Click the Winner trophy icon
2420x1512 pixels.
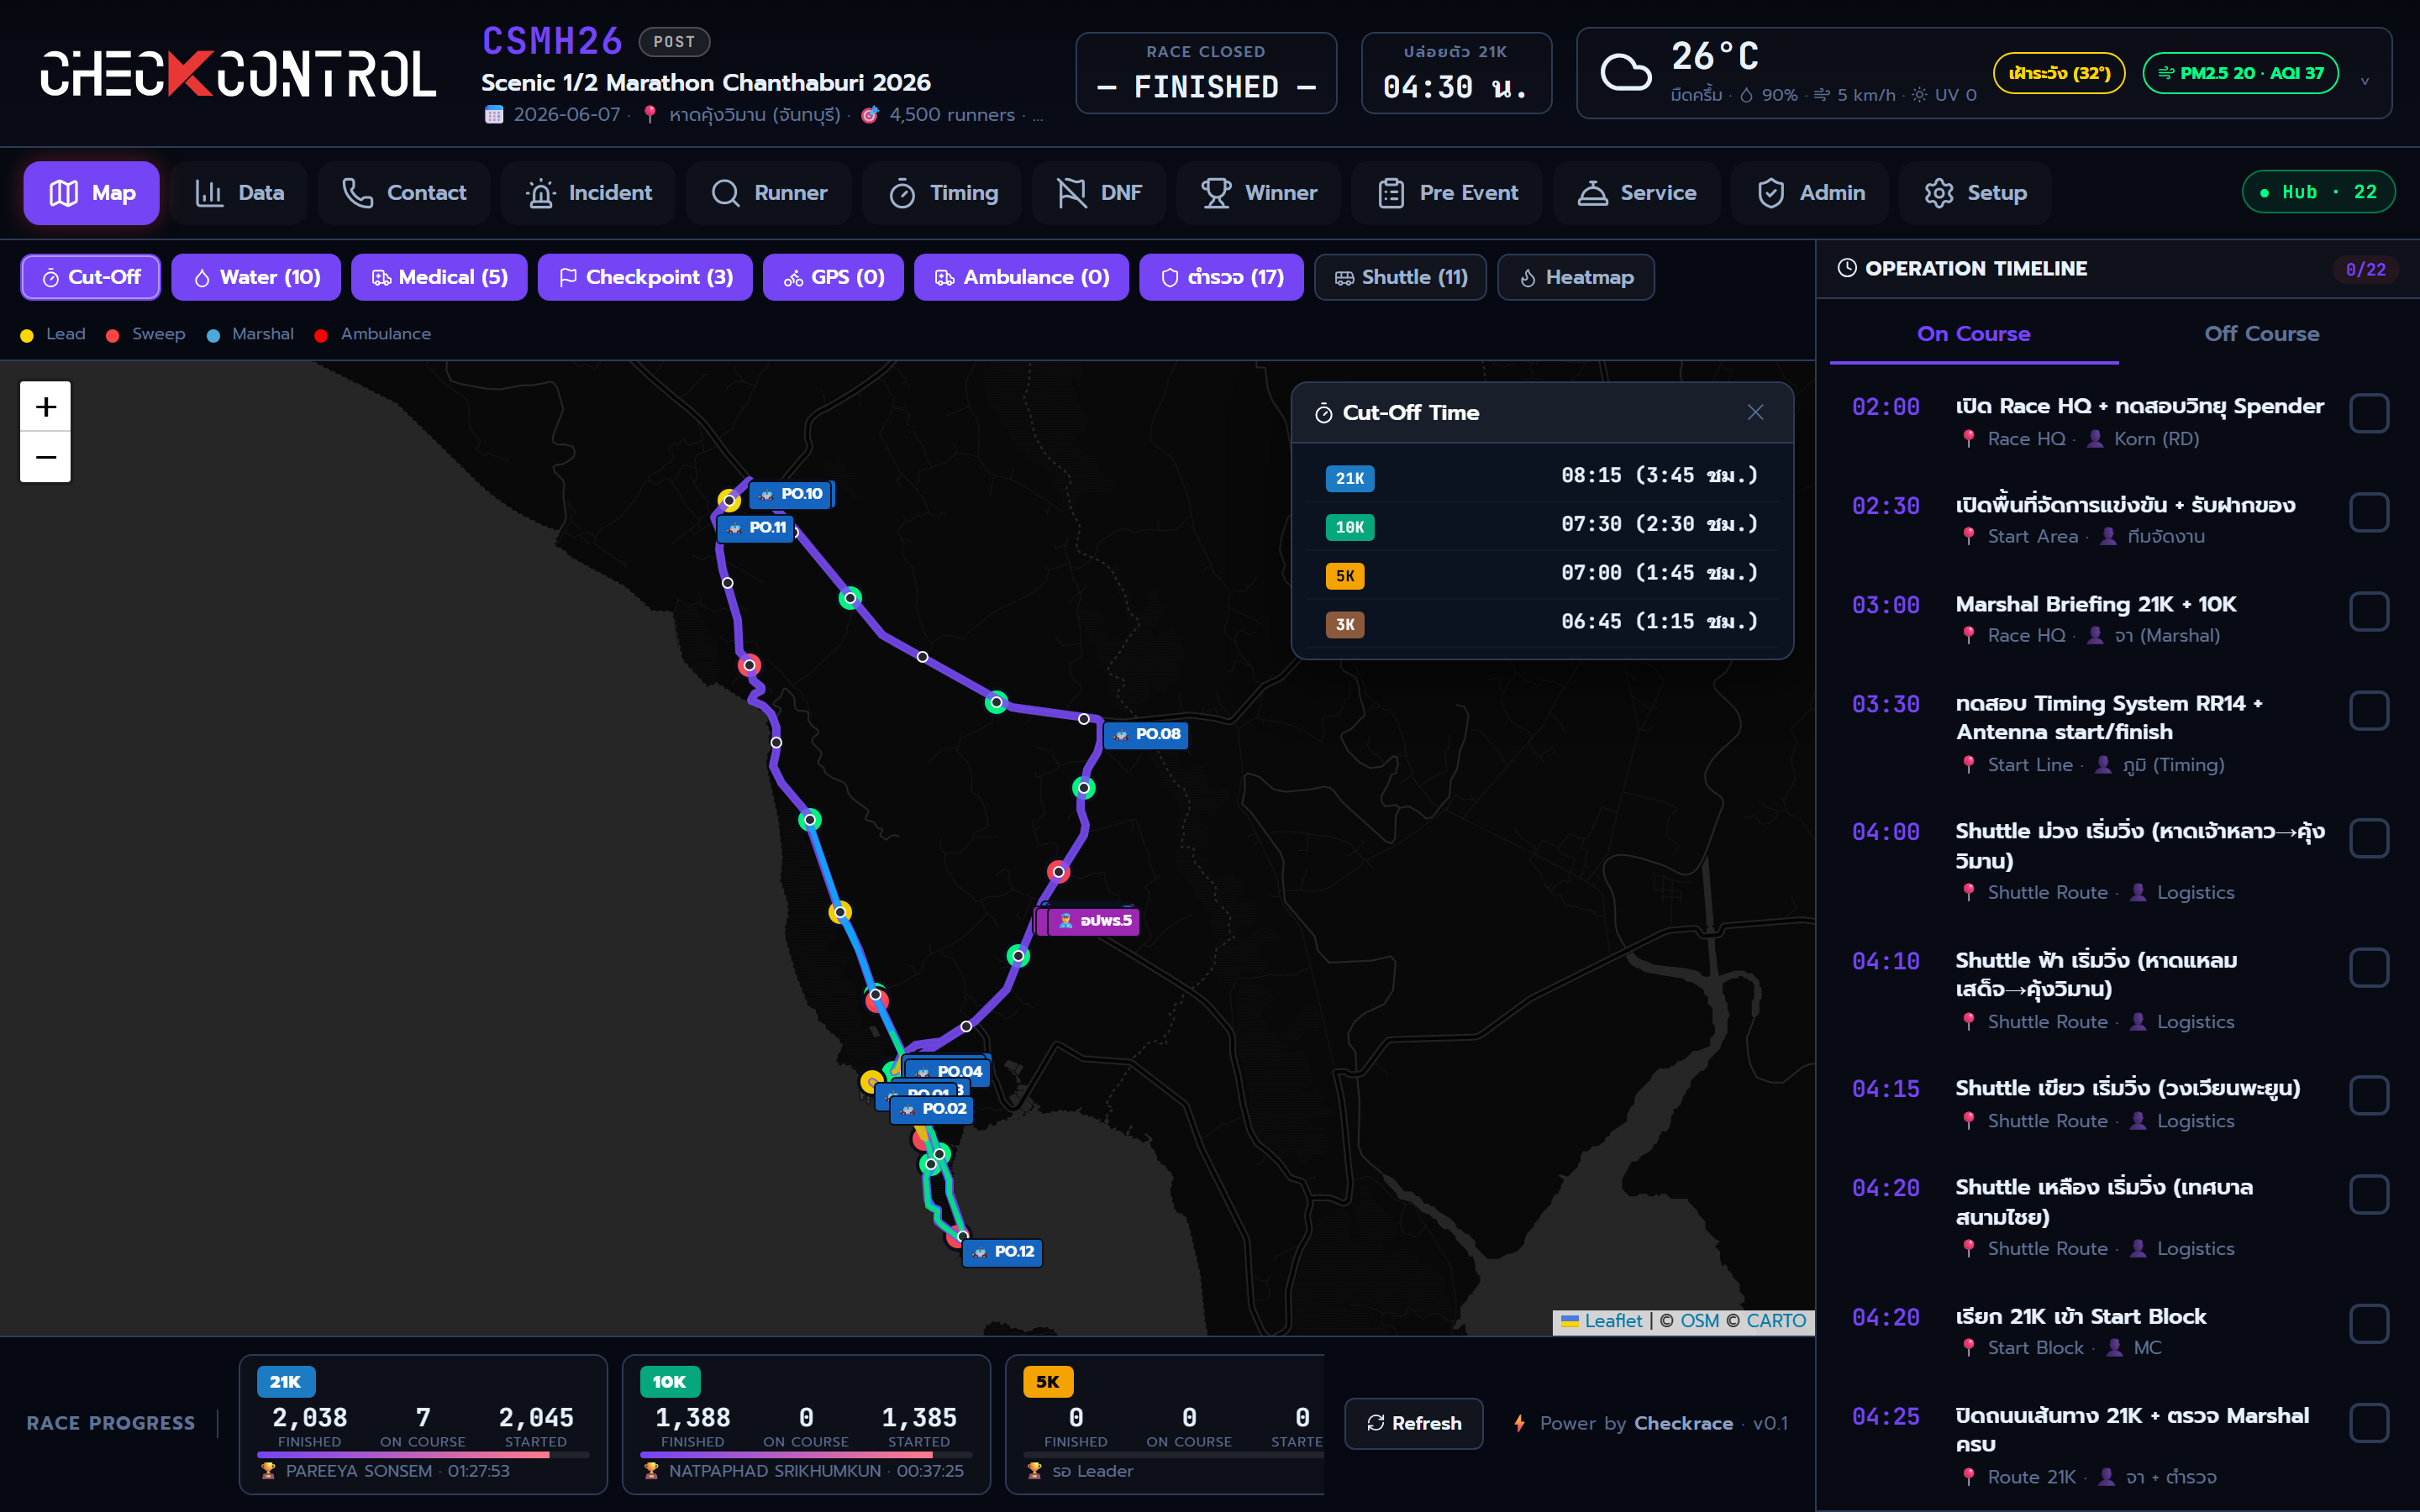(1216, 193)
